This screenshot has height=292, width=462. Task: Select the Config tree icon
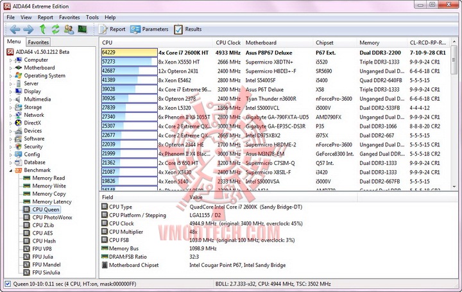[19, 155]
